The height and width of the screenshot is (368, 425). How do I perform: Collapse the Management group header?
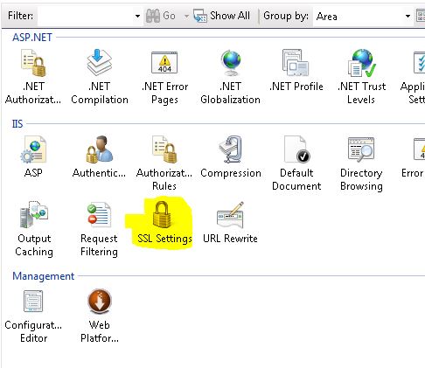(44, 275)
